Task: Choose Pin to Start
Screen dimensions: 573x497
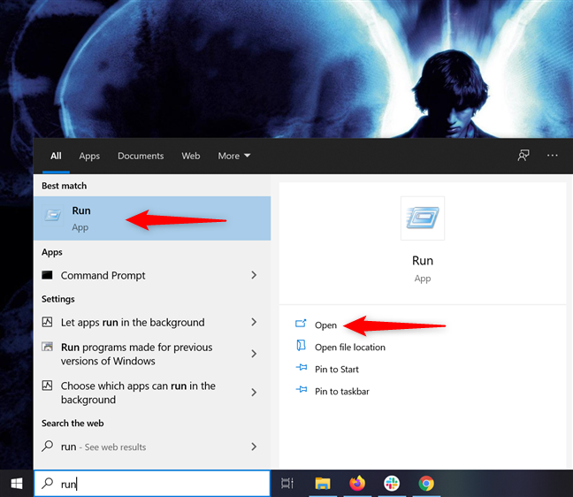Action: (x=337, y=370)
